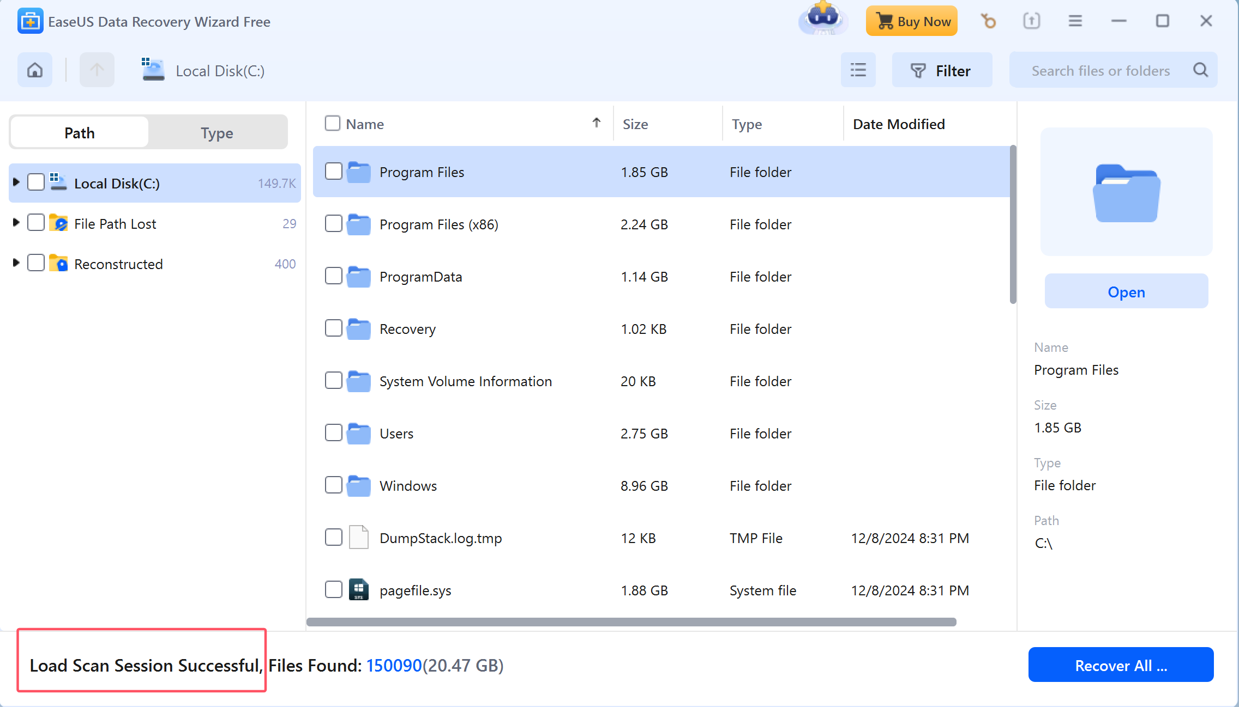Select the pagefile.sys date 12/8/2024 8:31 PM
The height and width of the screenshot is (707, 1239).
[x=910, y=590]
